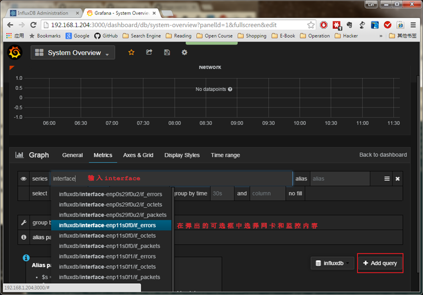Switch to the Axes & Grid tab
The height and width of the screenshot is (295, 423).
click(138, 155)
